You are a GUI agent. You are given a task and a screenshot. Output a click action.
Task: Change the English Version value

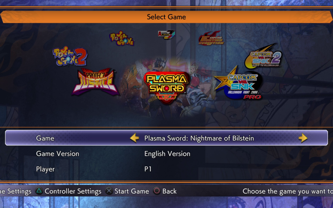pos(167,154)
